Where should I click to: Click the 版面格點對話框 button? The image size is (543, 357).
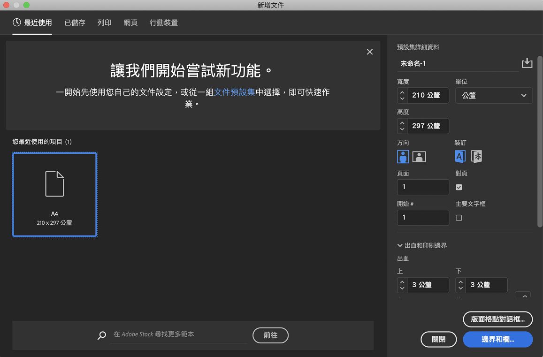click(x=497, y=319)
